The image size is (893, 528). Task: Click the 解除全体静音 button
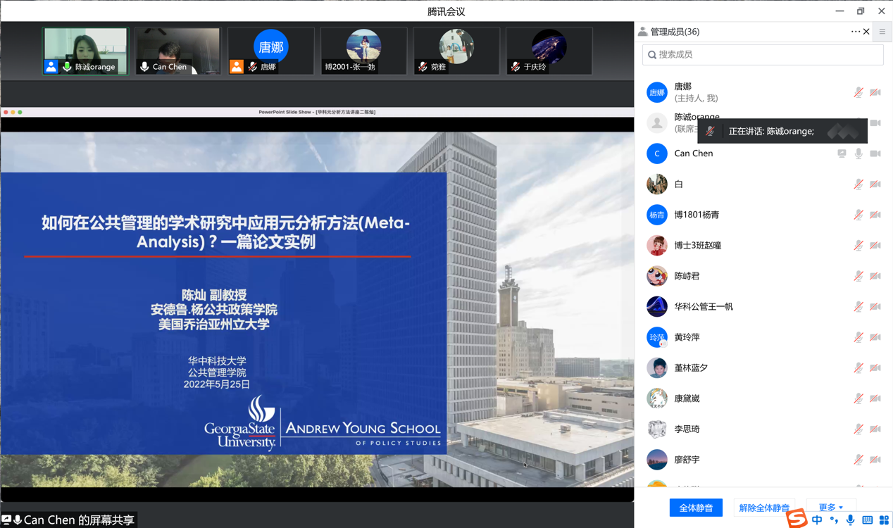pos(764,508)
